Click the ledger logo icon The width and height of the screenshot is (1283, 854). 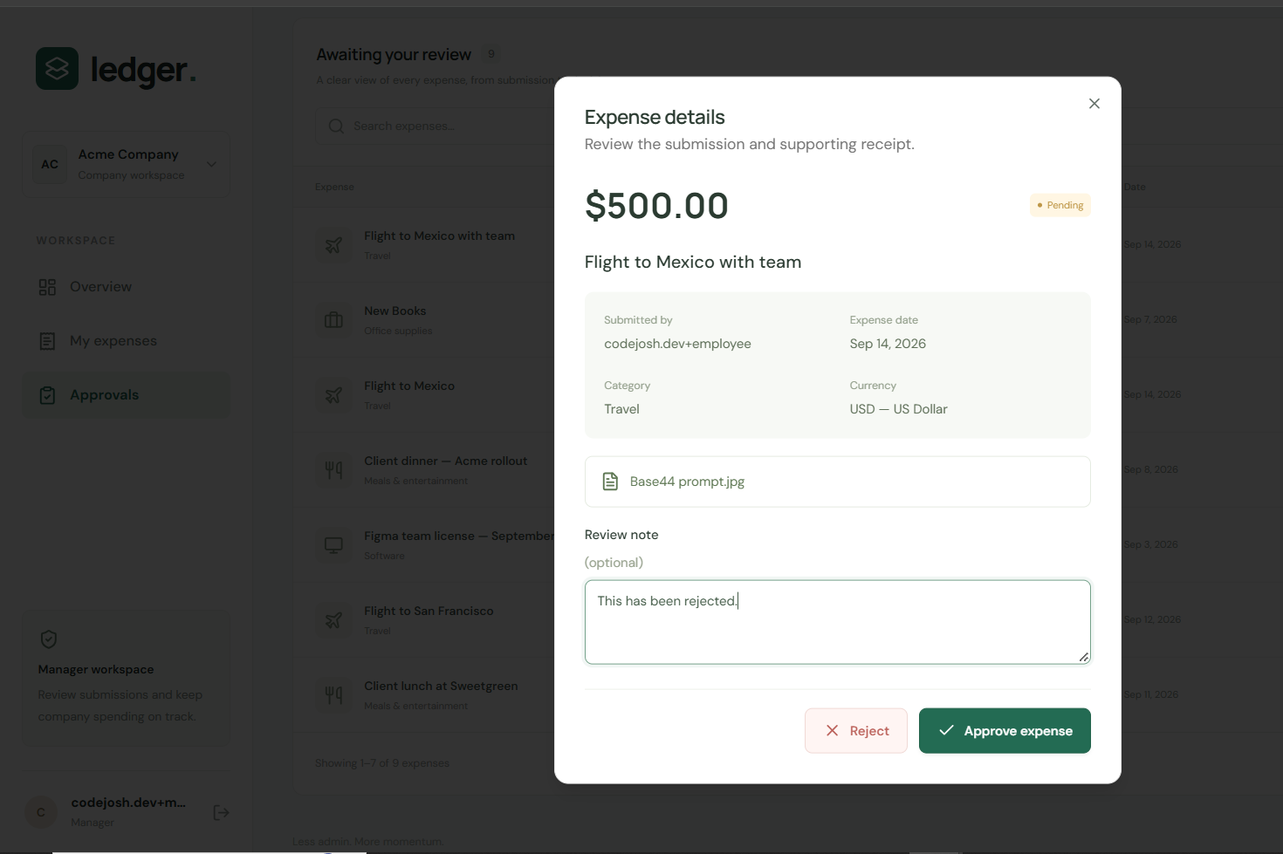click(57, 68)
